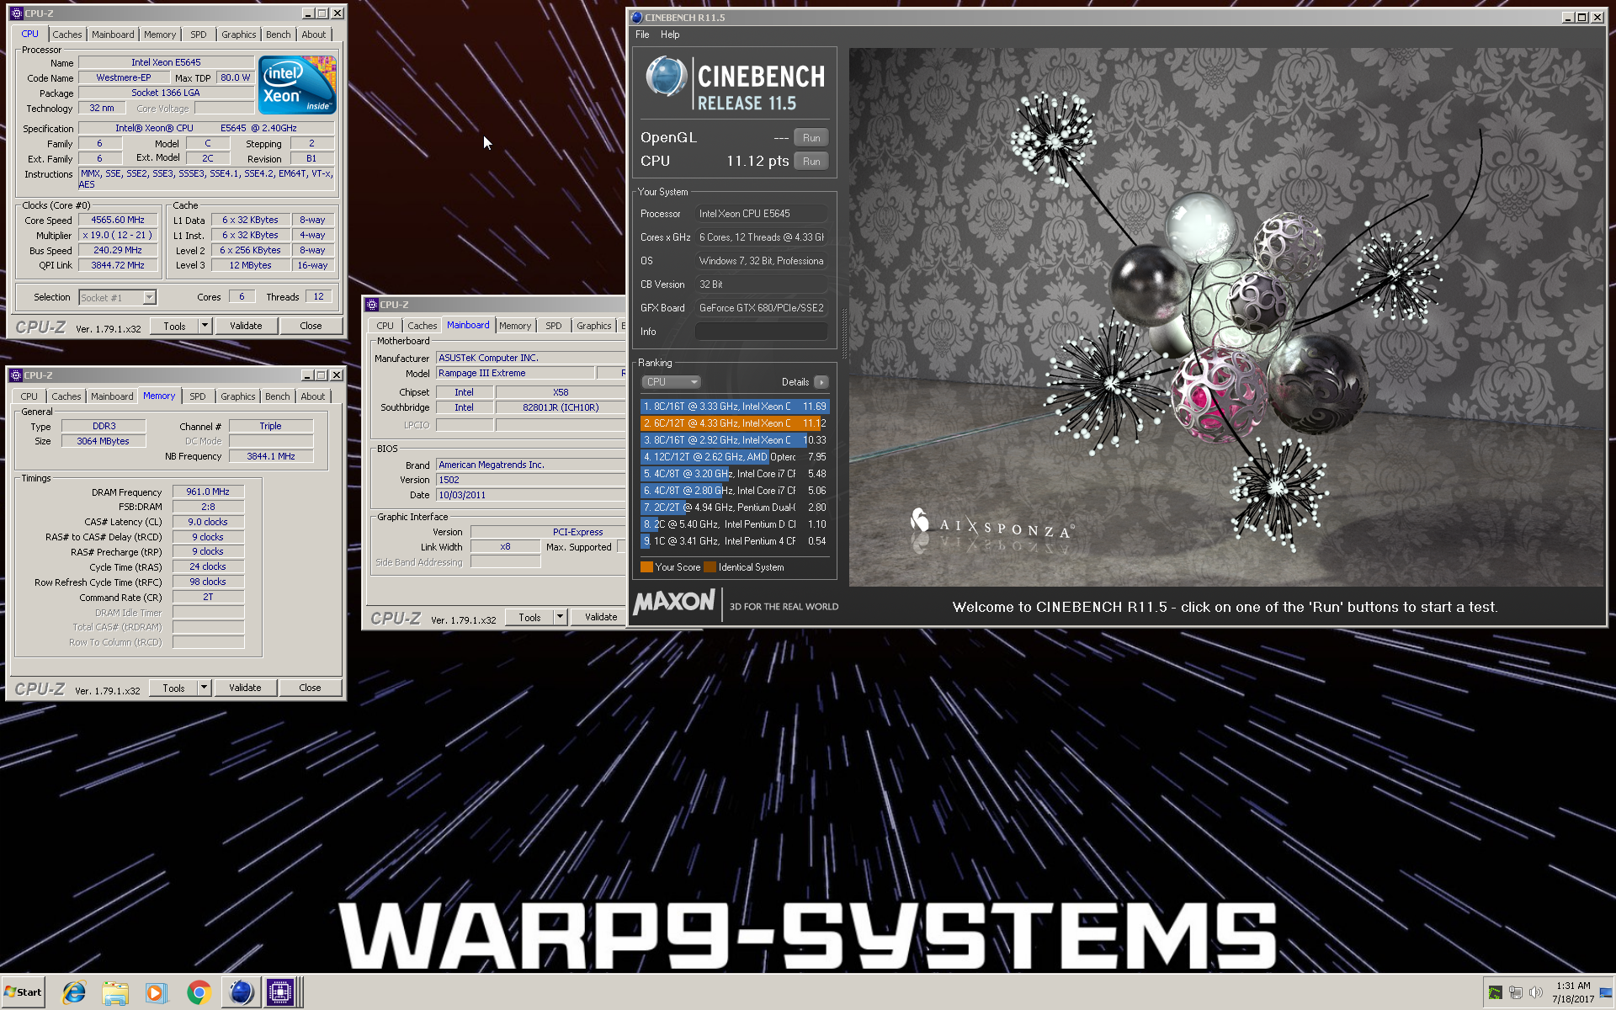Click Validate in Mainboard CPU-Z window
Screen dimensions: 1616x1010
(601, 617)
